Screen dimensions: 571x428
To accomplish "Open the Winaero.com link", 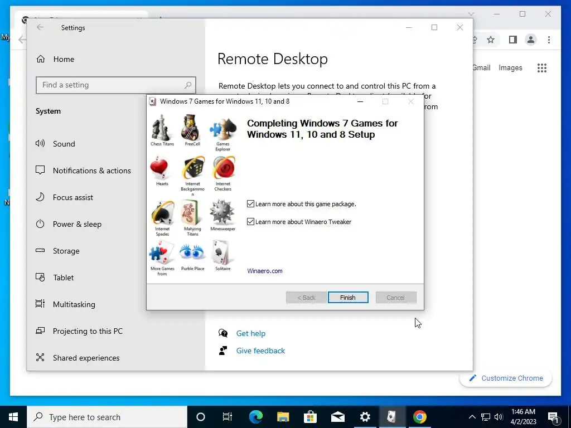I will coord(265,271).
